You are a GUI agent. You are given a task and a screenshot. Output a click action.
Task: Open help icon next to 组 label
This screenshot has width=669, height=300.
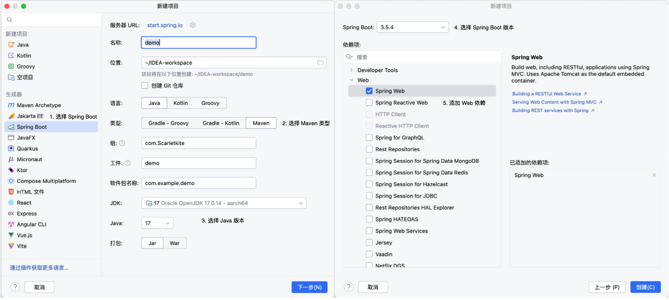pos(122,143)
